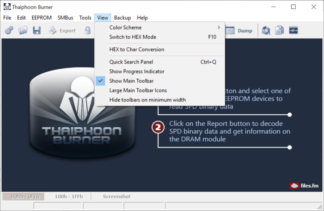The height and width of the screenshot is (211, 324).
Task: Toggle the Quick Search Panel
Action: point(159,62)
